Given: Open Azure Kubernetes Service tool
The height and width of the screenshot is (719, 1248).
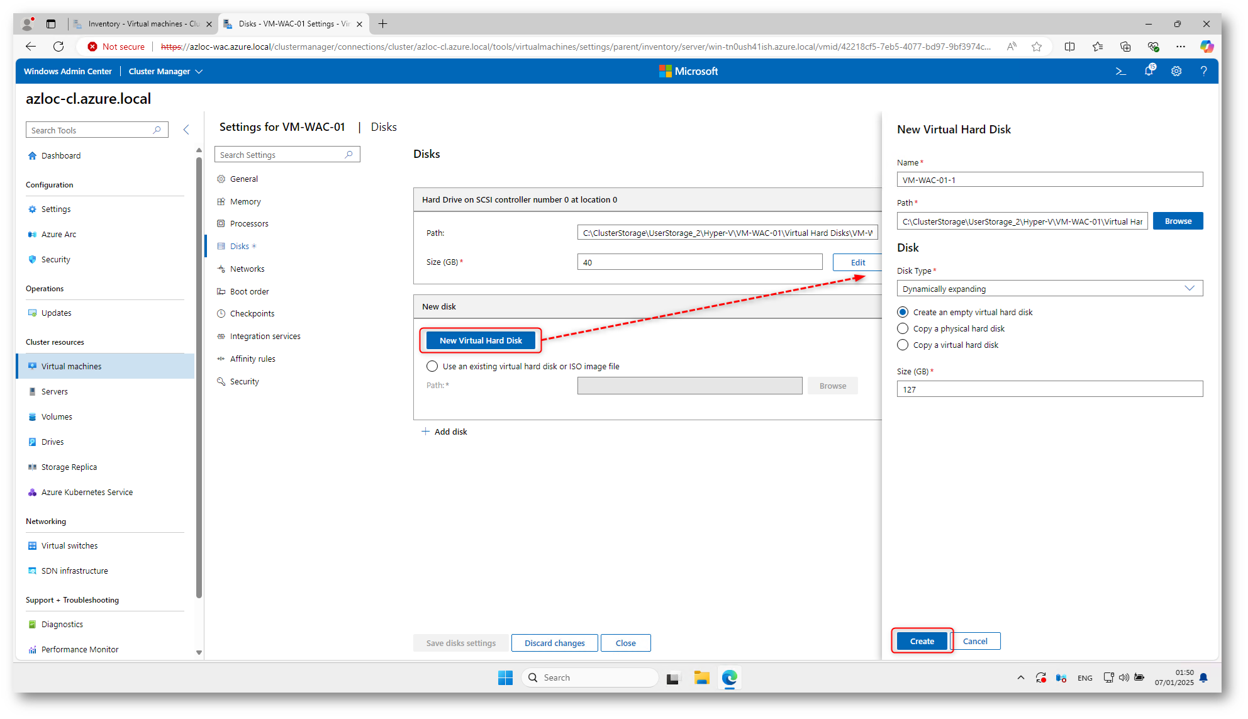Looking at the screenshot, I should point(87,492).
